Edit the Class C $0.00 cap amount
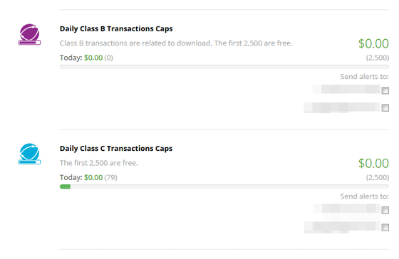This screenshot has width=399, height=259. point(373,163)
